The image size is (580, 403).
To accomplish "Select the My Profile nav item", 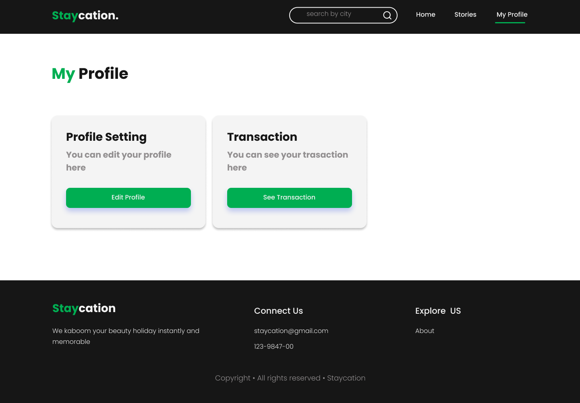I will click(x=512, y=14).
